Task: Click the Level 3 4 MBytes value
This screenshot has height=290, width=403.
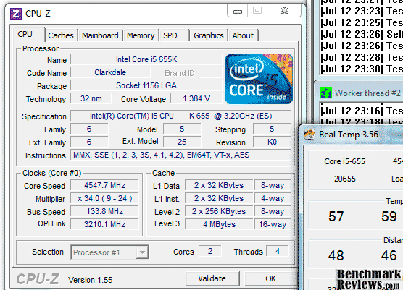Action: tap(219, 224)
